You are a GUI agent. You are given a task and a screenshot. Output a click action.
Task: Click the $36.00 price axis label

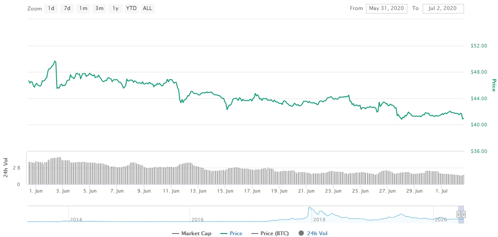(479, 151)
